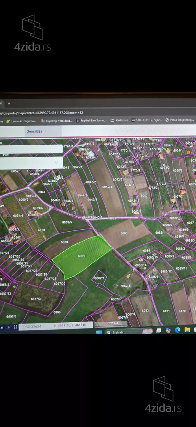Expand the Geosrbija dropdown menu
196x427 pixels.
click(x=35, y=131)
